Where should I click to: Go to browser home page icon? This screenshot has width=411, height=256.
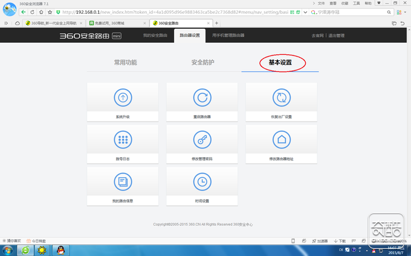coord(41,12)
